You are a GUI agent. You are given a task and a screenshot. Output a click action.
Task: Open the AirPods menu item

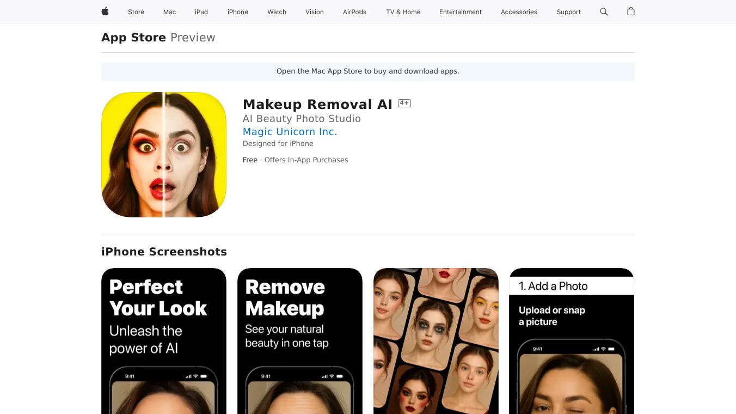(354, 12)
